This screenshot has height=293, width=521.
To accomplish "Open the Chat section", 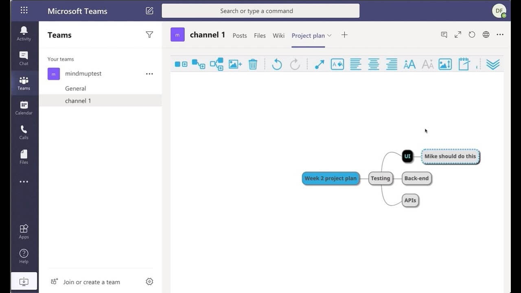I will click(24, 58).
